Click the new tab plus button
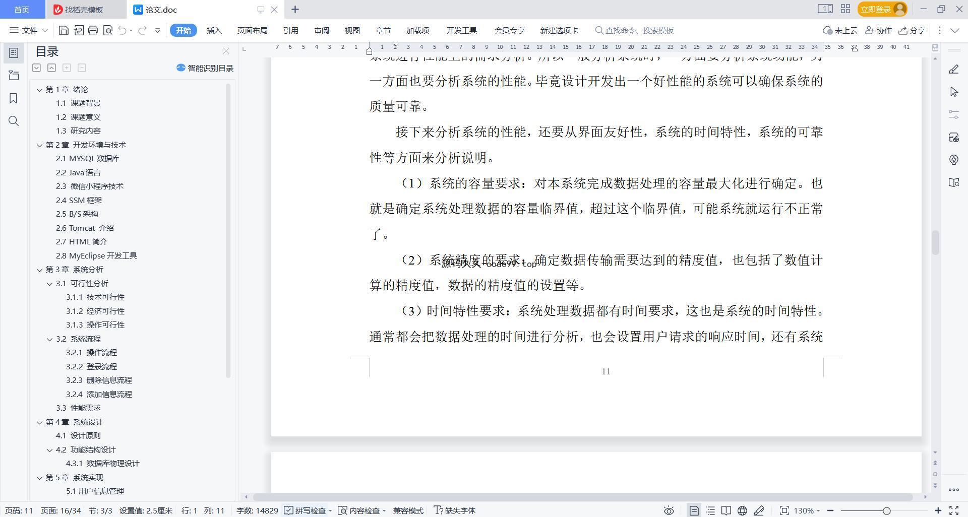This screenshot has height=517, width=968. point(295,9)
